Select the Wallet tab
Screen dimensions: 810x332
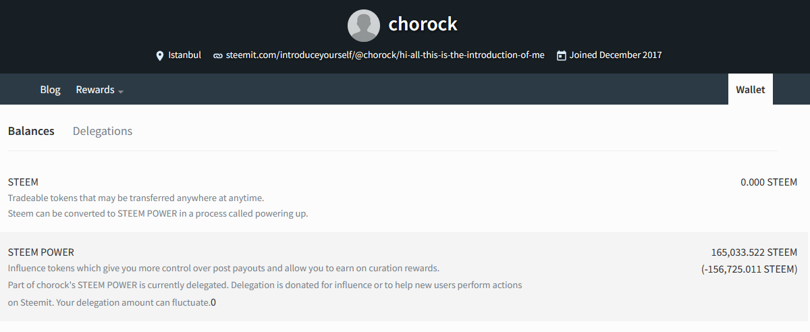[751, 89]
